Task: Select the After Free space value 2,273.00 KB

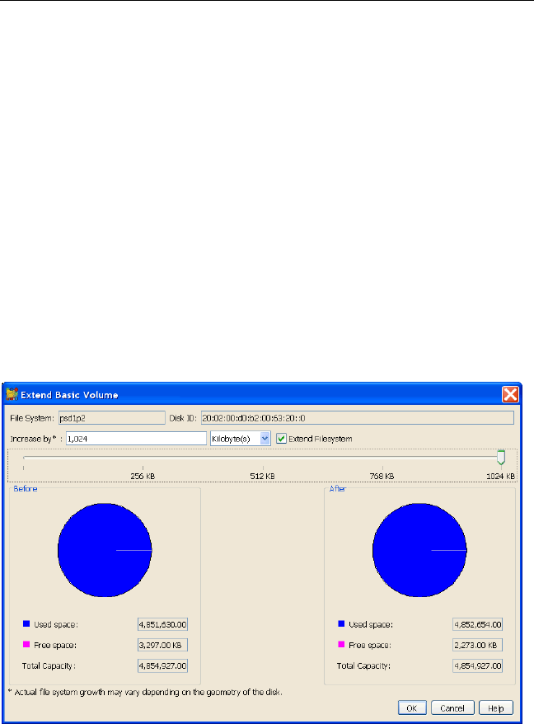Action: pos(477,645)
